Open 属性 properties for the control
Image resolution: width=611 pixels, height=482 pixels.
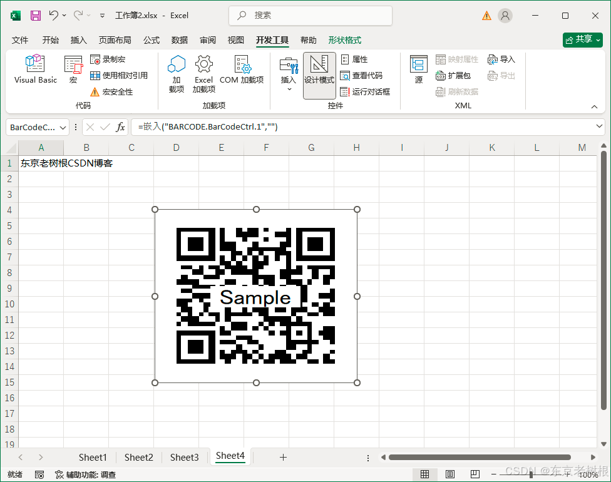tap(354, 59)
